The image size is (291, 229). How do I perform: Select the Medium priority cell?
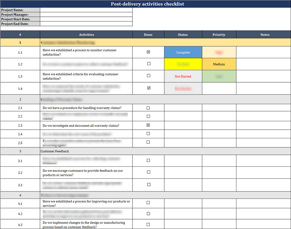point(219,64)
